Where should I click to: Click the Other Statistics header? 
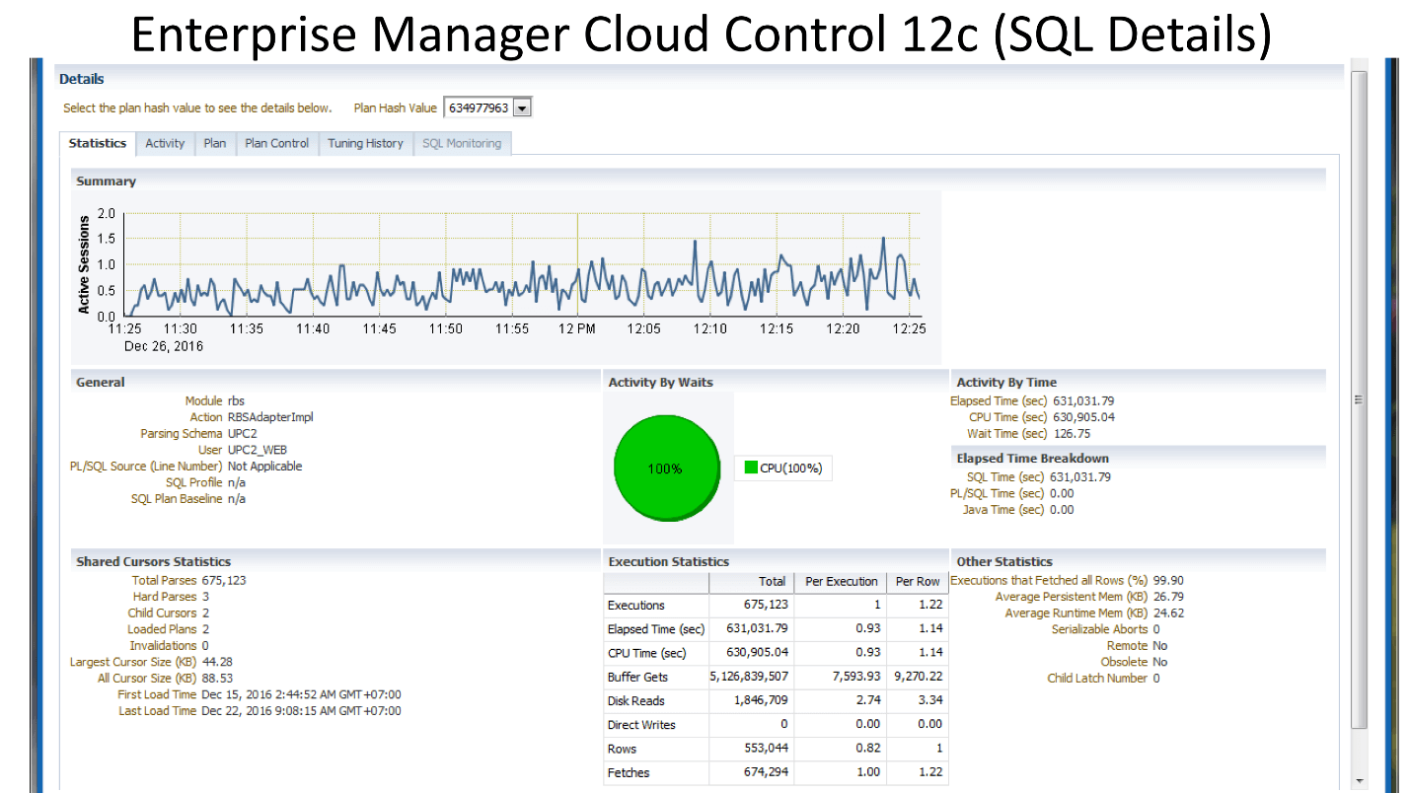1004,562
